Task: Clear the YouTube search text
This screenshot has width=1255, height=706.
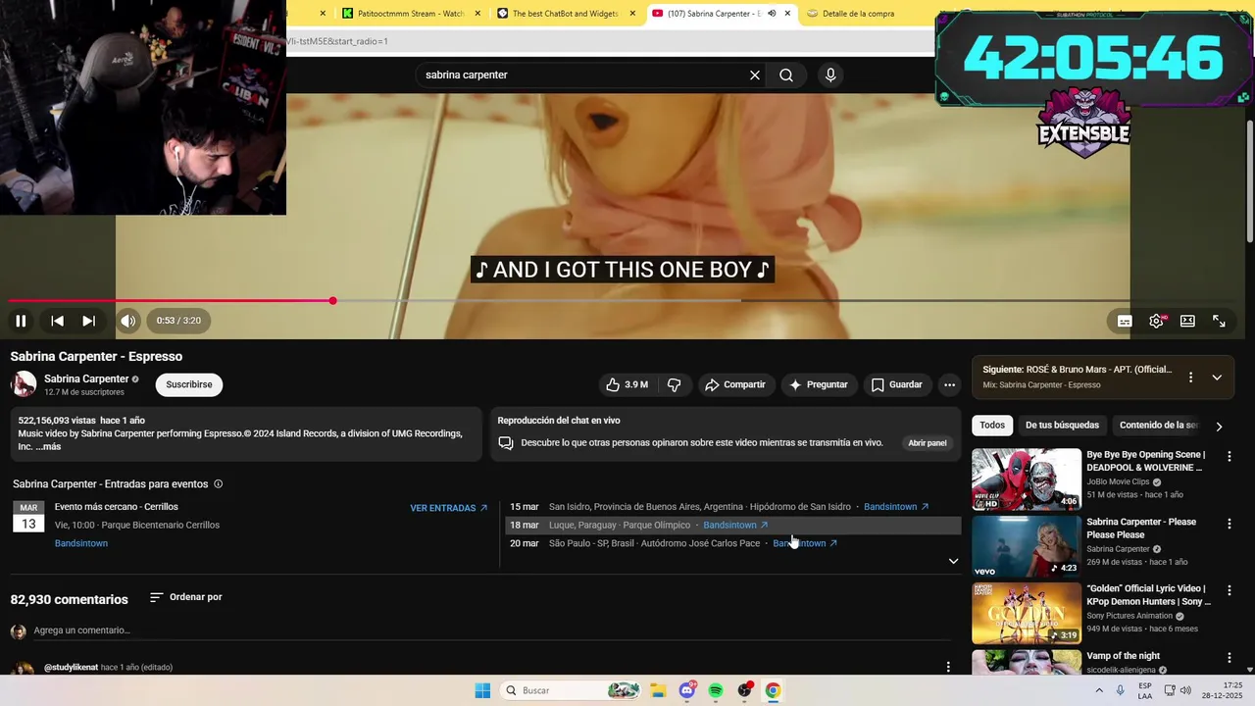Action: [755, 75]
